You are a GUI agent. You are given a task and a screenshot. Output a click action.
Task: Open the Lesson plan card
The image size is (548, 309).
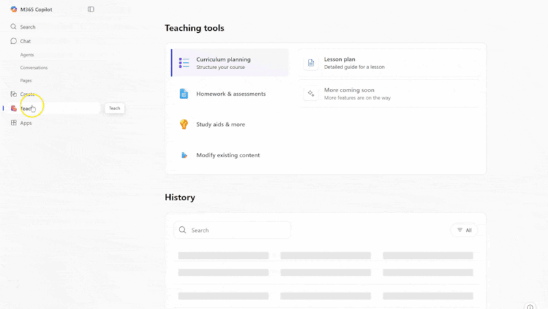coord(389,63)
